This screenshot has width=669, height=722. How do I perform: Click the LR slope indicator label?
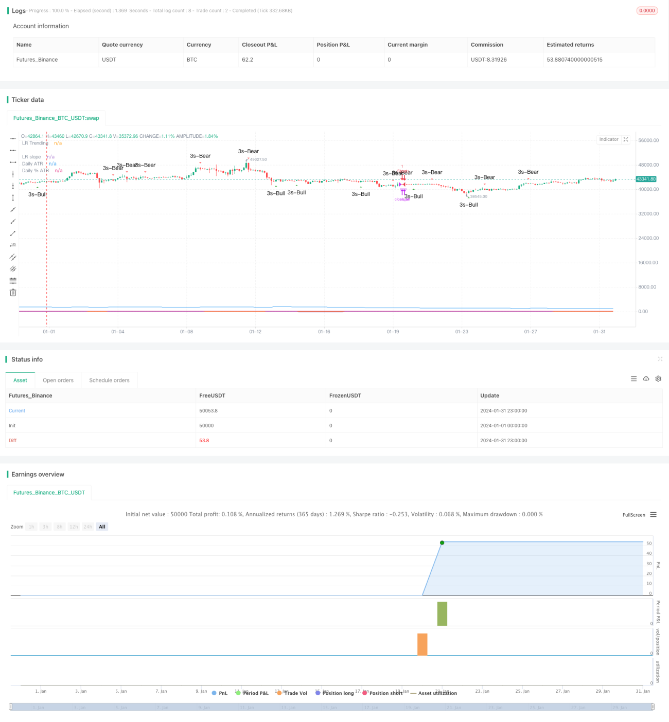click(31, 157)
